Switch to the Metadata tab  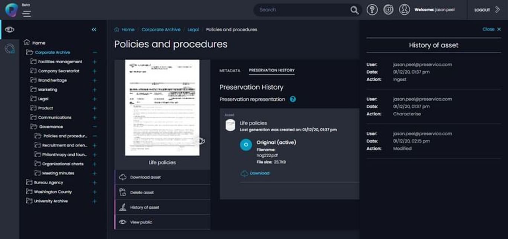[x=230, y=70]
